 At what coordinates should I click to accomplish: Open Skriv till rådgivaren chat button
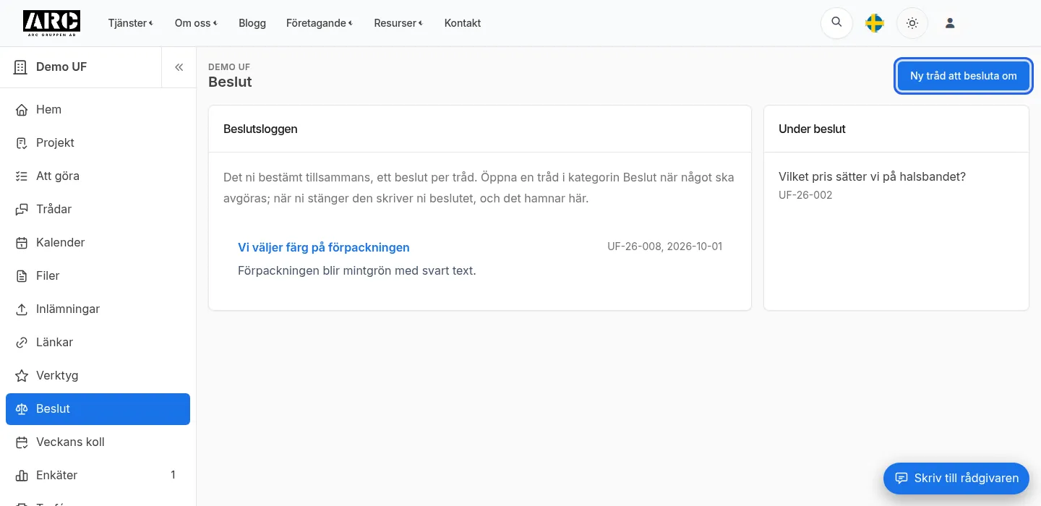956,479
